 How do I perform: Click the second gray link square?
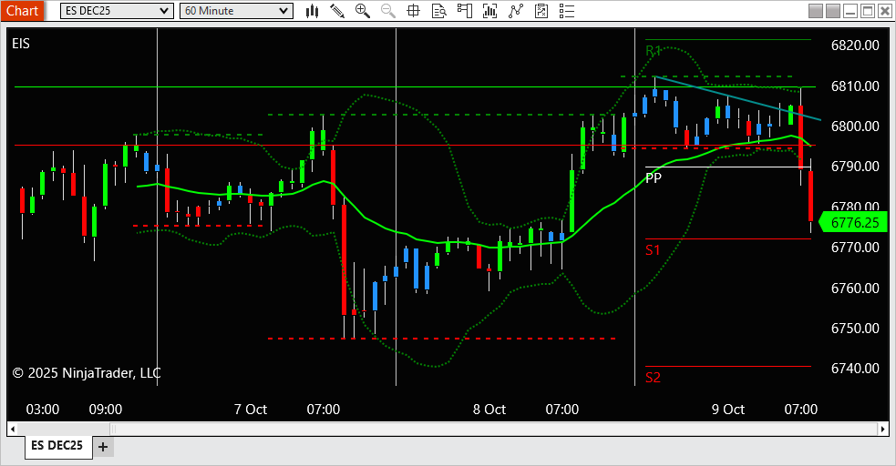tap(833, 11)
